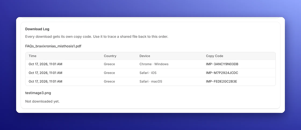The width and height of the screenshot is (301, 130).
Task: Select the FAQs_braxixronias_misthosis1.pdf file name
Action: [x=53, y=46]
